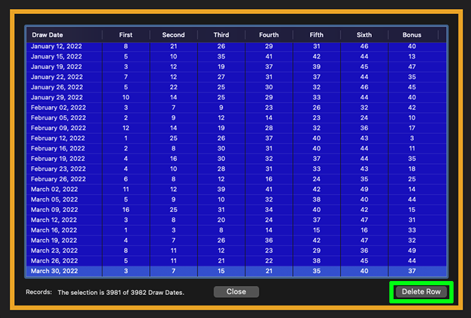Select the February 26, 2022 draw date
Screen dimensions: 471x318
(x=59, y=179)
